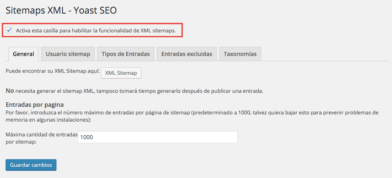The height and width of the screenshot is (178, 392).
Task: Click the 'Máxima cantidad de entradas' label
Action: (x=42, y=138)
